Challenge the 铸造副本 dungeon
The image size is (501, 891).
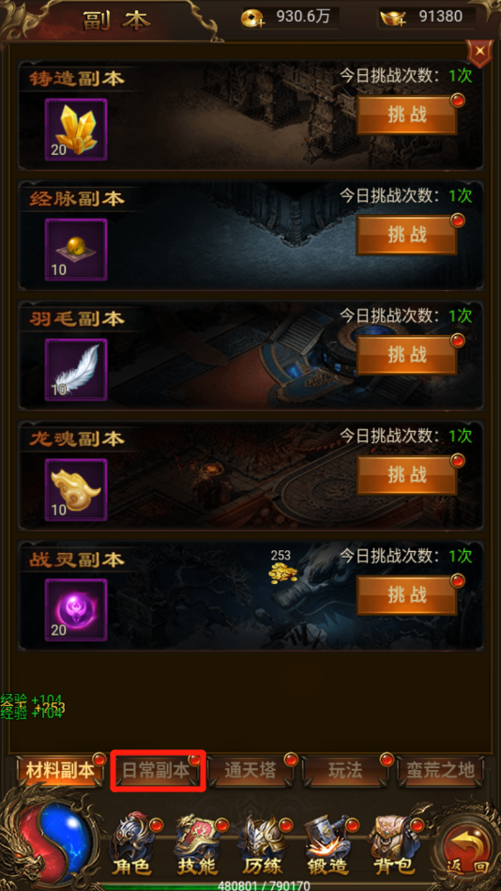(x=406, y=115)
